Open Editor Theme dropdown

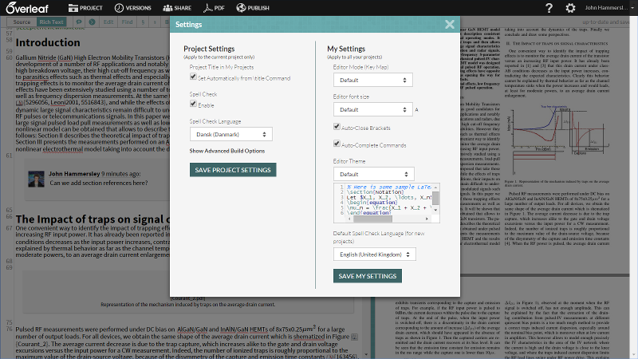tap(373, 174)
